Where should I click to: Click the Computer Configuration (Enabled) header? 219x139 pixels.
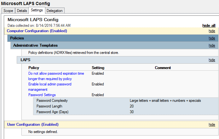tap(37, 31)
